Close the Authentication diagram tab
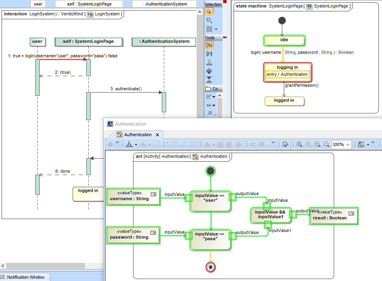The image size is (382, 281). click(x=157, y=135)
